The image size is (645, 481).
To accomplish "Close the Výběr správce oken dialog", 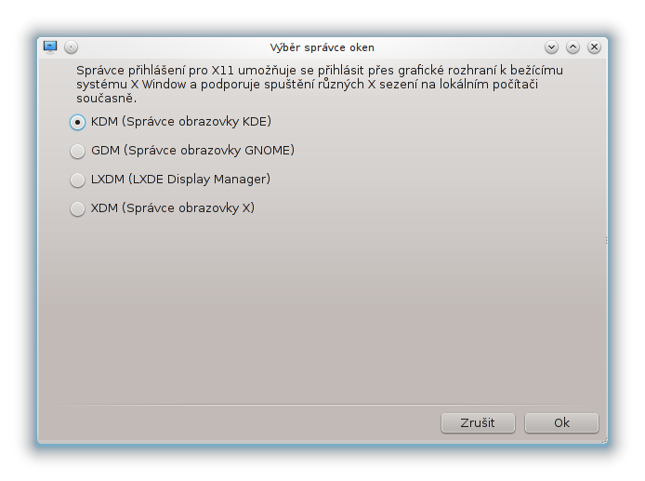I will coord(594,47).
